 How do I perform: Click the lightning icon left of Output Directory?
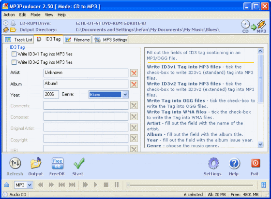(x=6, y=29)
